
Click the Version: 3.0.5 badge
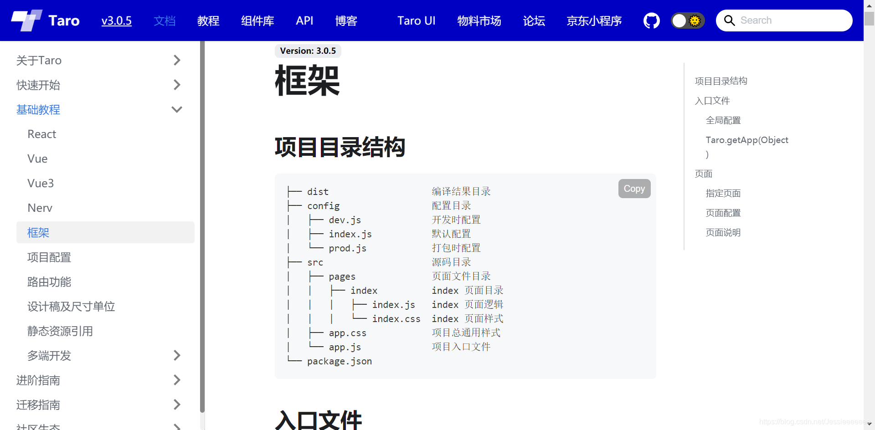click(x=308, y=51)
